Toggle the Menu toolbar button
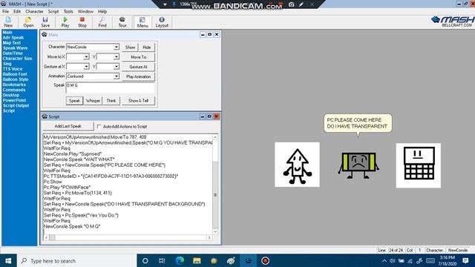 click(142, 22)
